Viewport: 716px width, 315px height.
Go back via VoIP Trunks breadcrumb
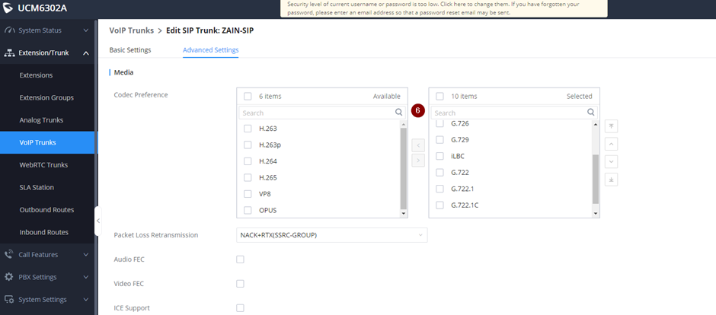[131, 31]
